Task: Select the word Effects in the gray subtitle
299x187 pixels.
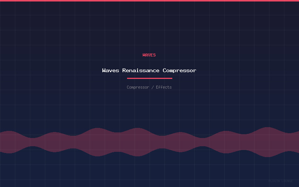Action: point(164,87)
